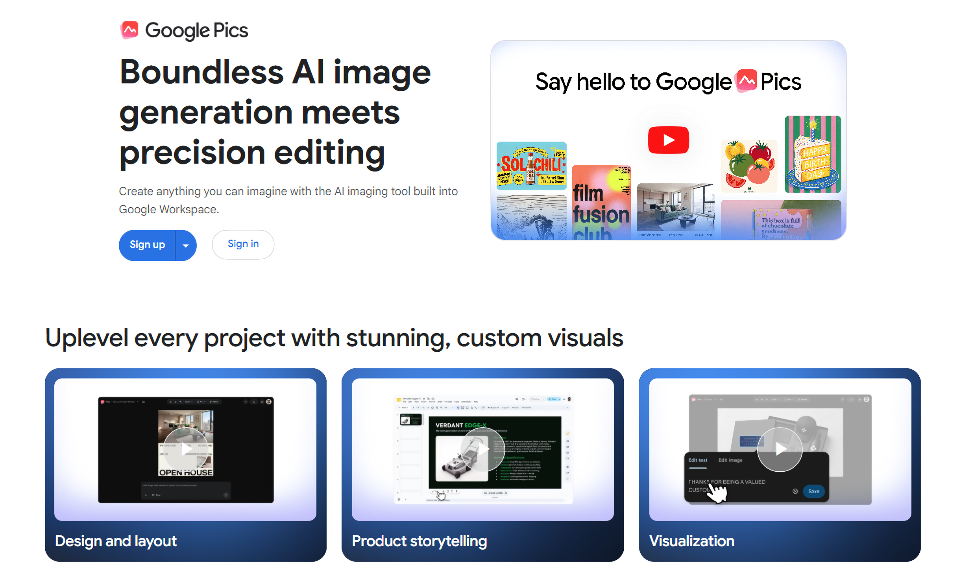Open the vegetables illustration thumbnail
The image size is (961, 572).
click(749, 166)
